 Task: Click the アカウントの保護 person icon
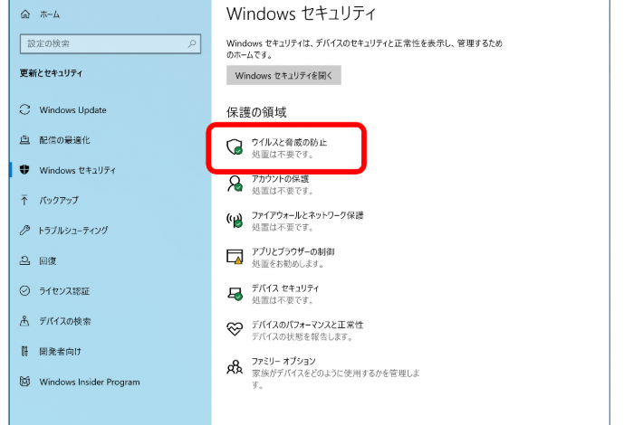pos(235,184)
